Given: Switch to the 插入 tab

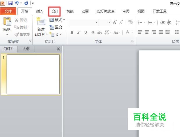Looking at the screenshot, I should click(x=40, y=11).
